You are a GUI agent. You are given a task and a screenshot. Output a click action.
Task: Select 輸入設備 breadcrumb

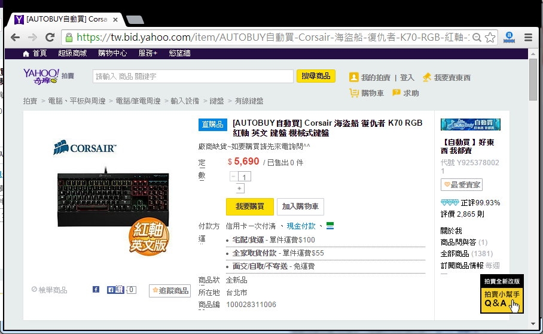click(185, 101)
